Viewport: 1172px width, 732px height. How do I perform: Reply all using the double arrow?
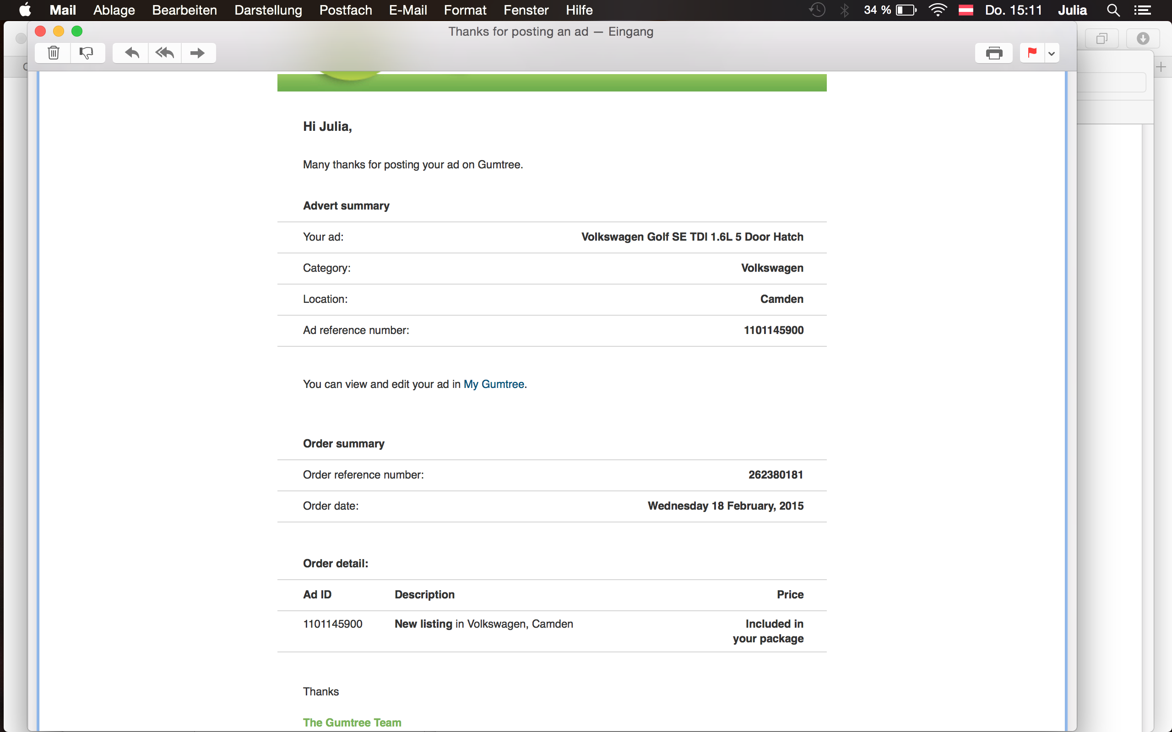pos(165,53)
